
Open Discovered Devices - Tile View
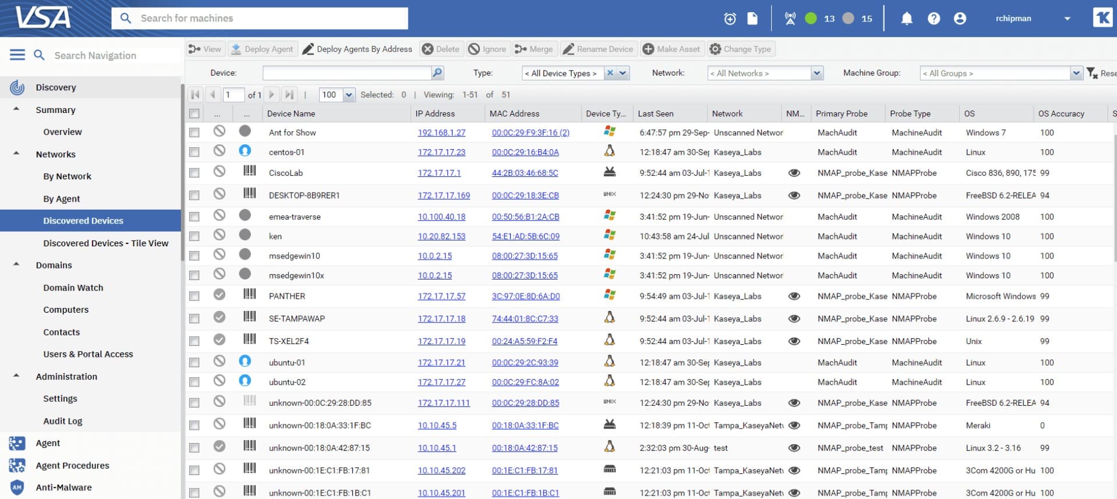coord(105,243)
